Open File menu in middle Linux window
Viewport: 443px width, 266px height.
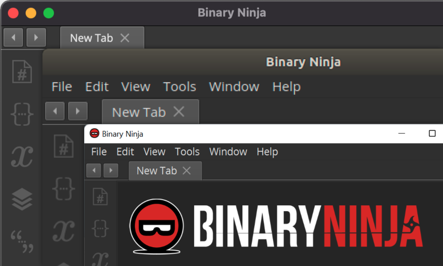tap(62, 86)
